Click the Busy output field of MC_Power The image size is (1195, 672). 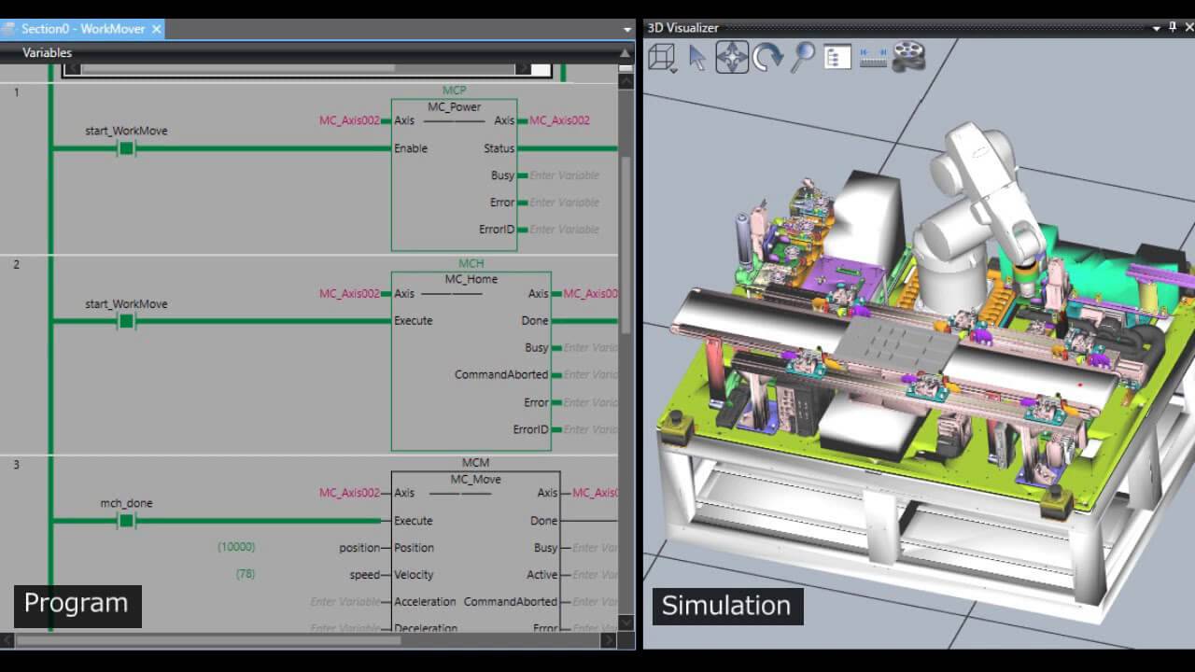(564, 175)
